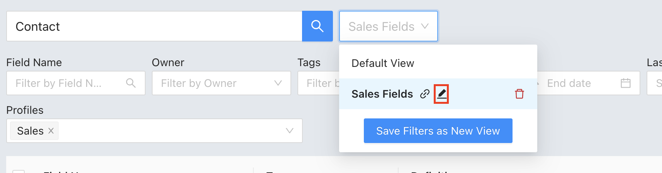
Task: Remove the Sales profile tag
Action: 51,131
